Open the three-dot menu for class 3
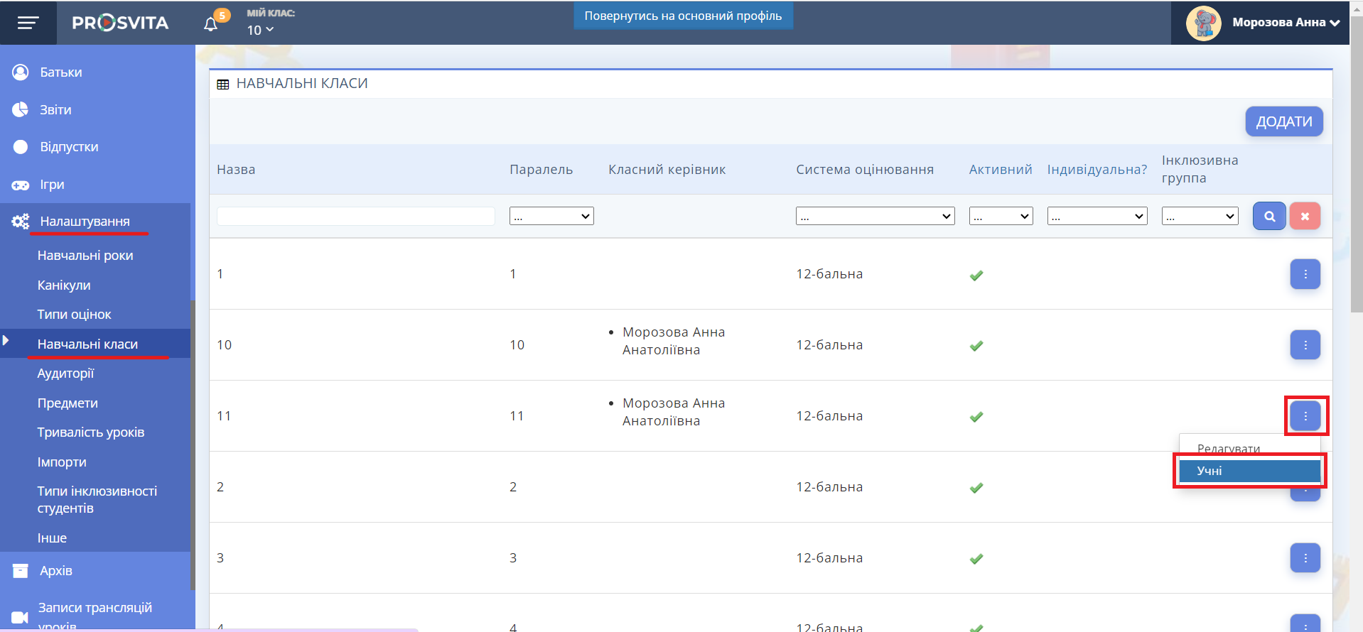 coord(1305,558)
